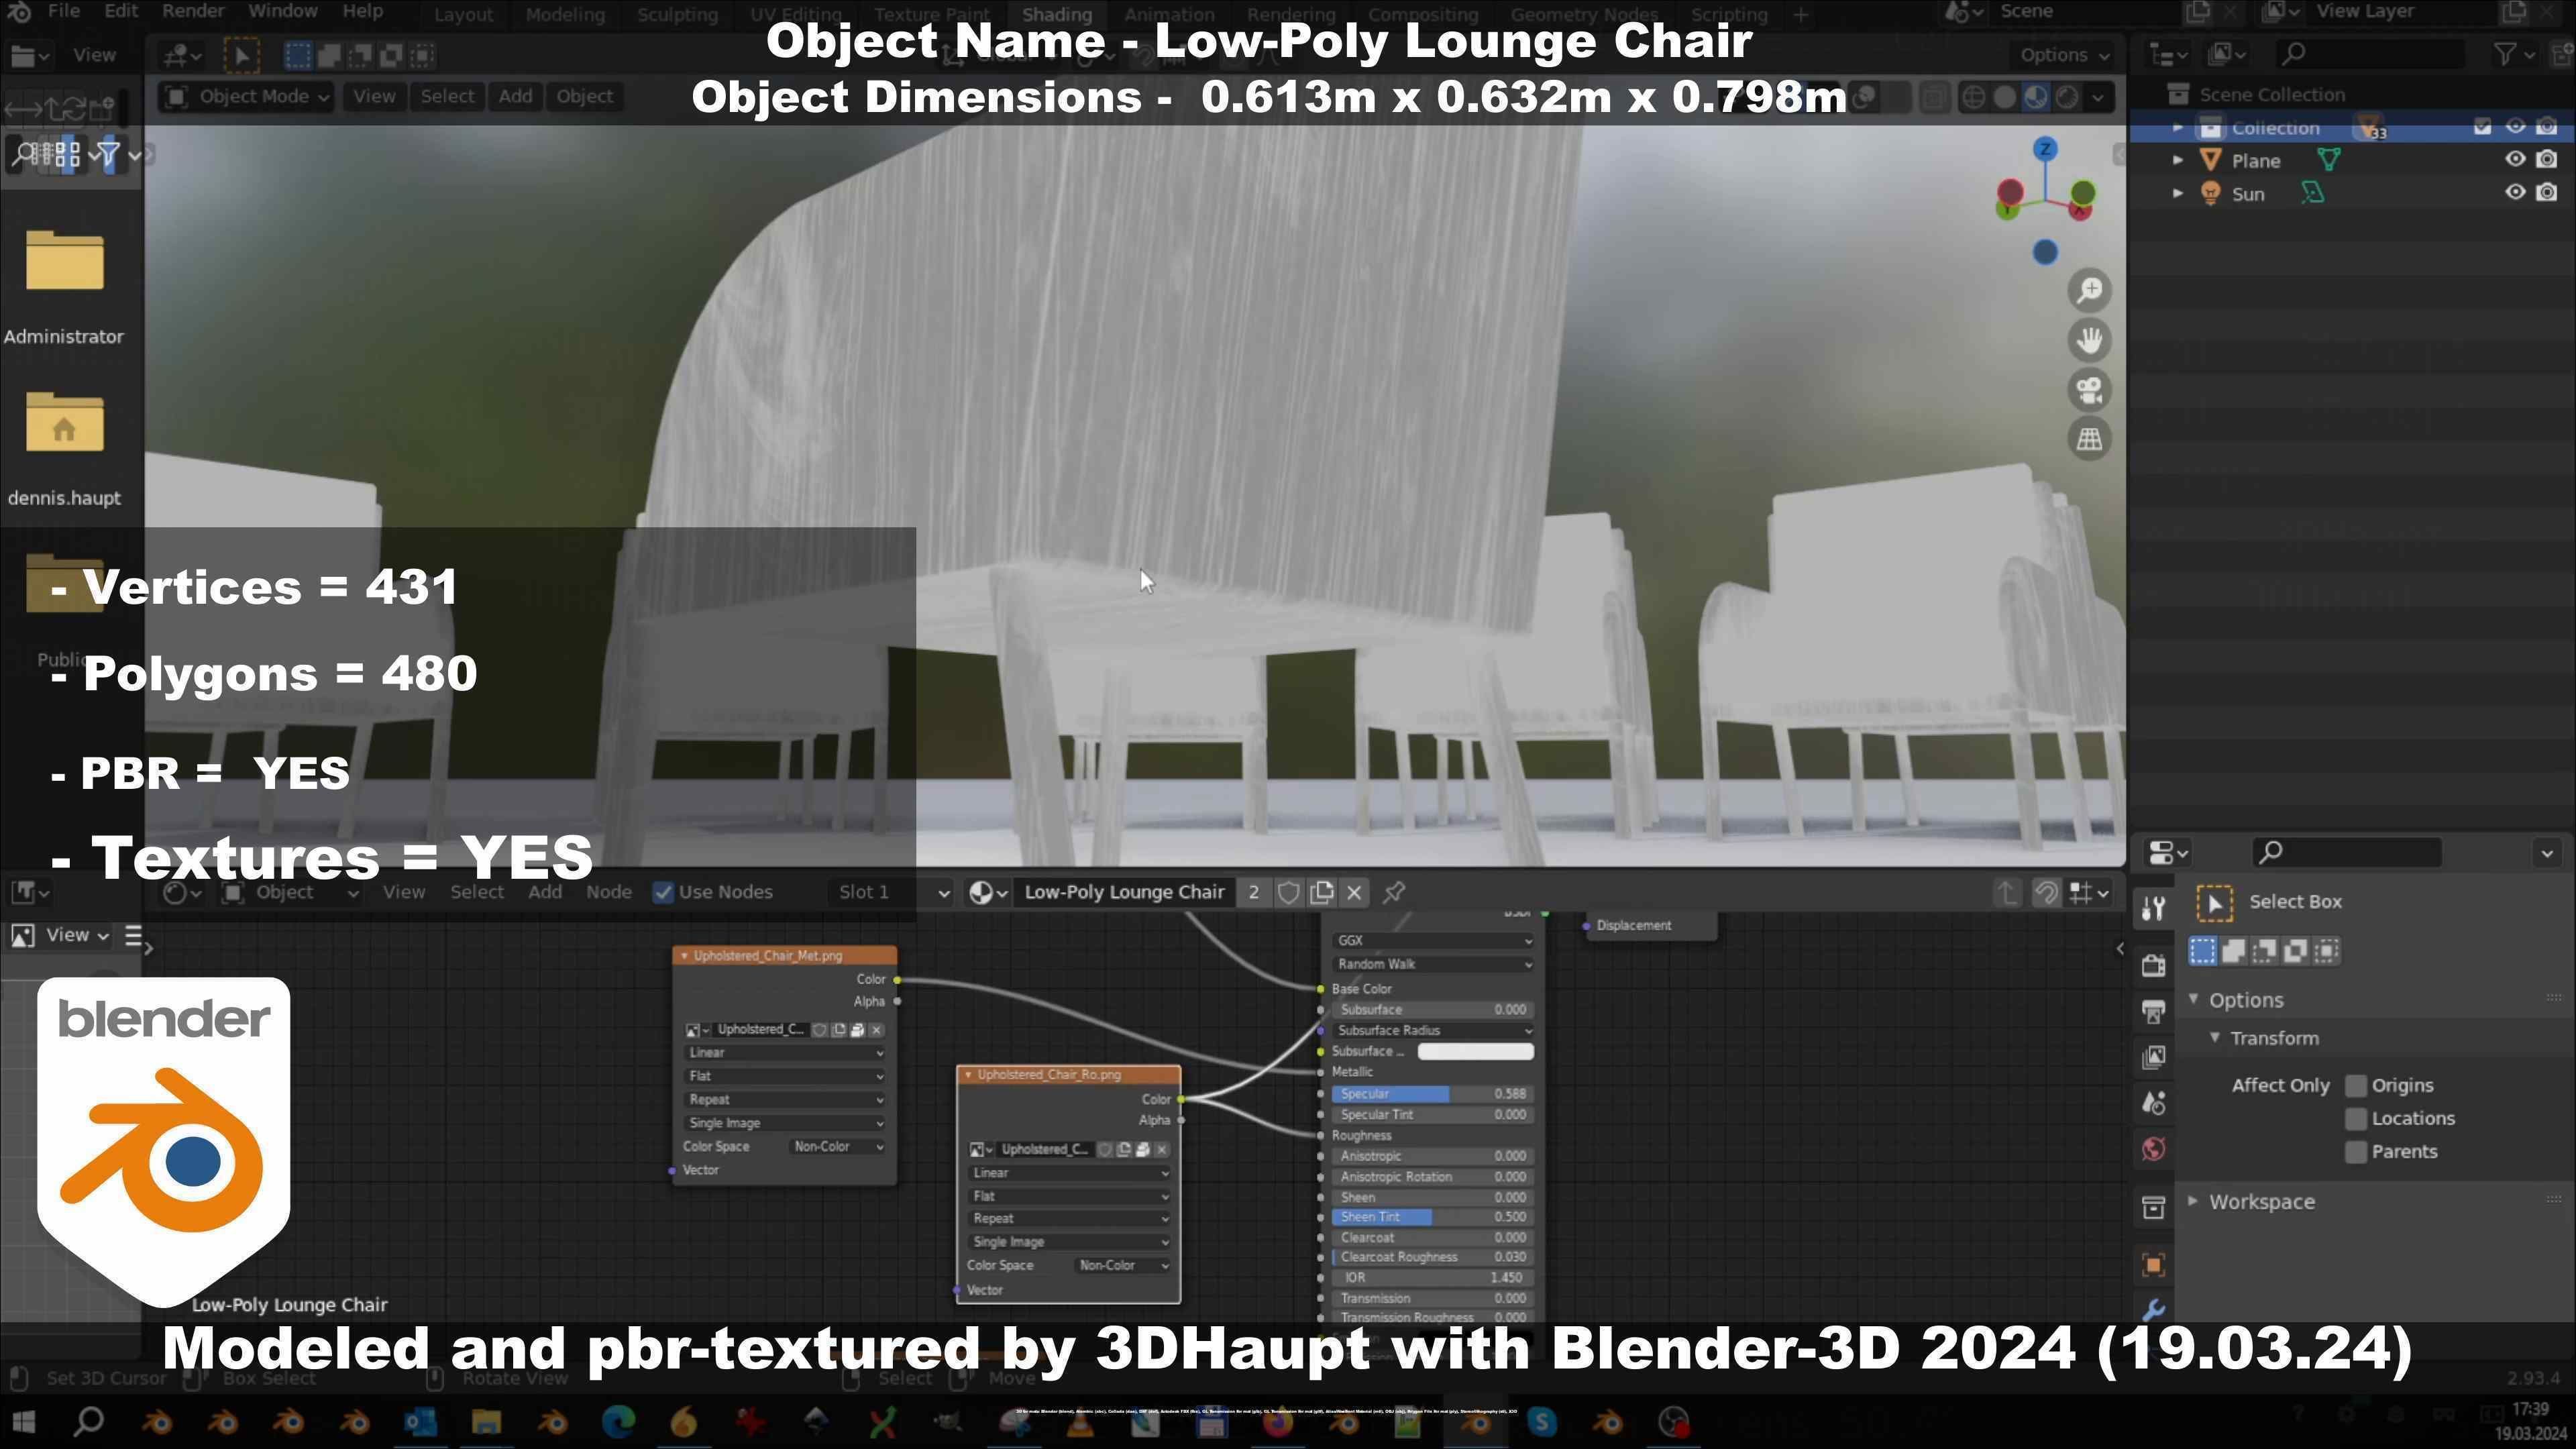Toggle camera view with camera icon
The width and height of the screenshot is (2576, 1449).
2089,390
